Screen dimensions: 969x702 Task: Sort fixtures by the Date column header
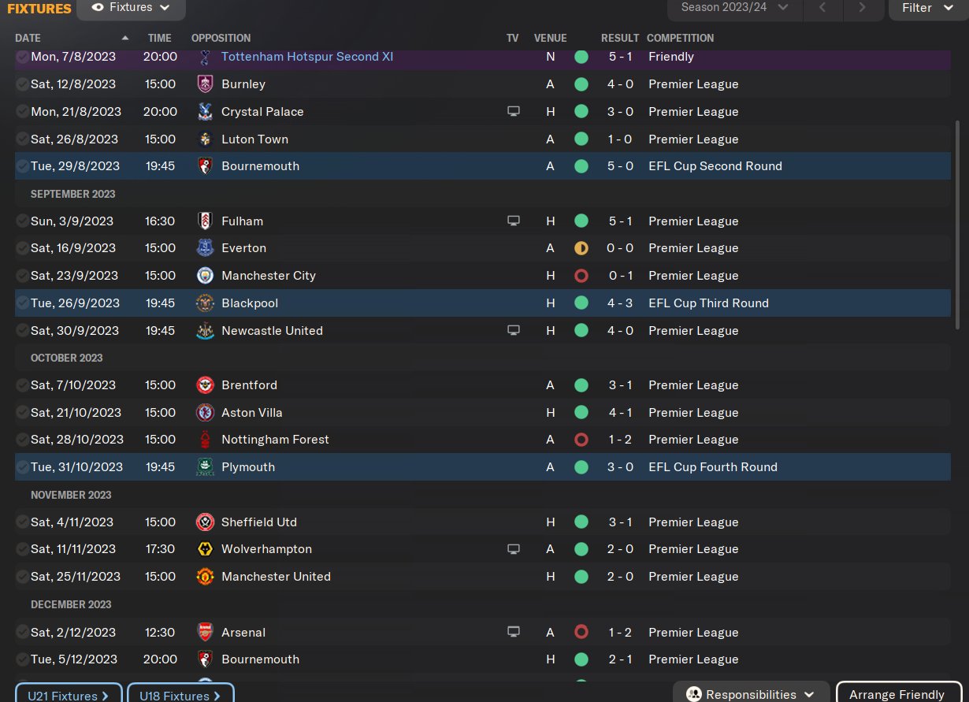pyautogui.click(x=28, y=38)
